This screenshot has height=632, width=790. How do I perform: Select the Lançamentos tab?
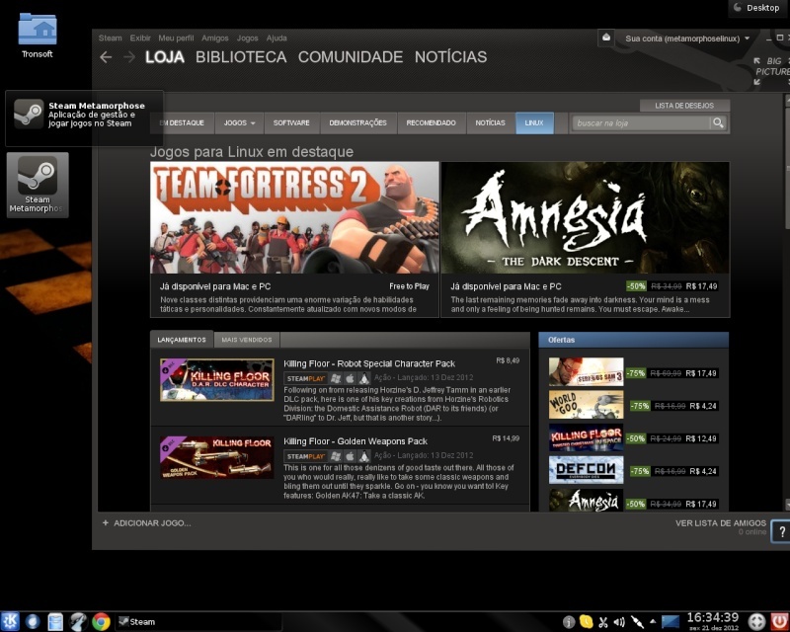click(182, 340)
